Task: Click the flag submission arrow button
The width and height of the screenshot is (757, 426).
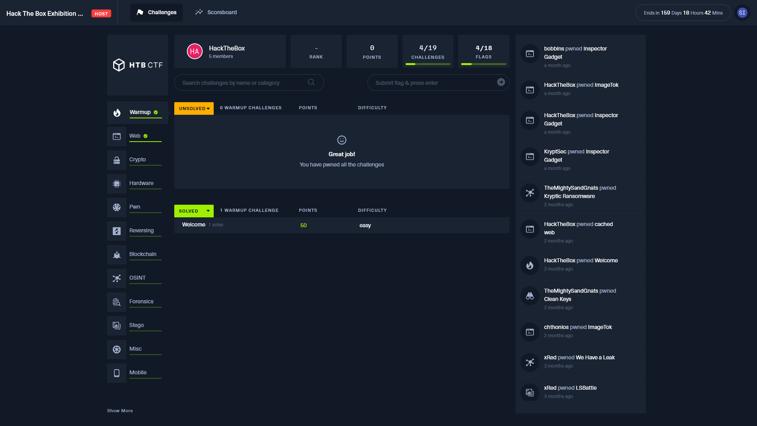Action: 501,82
